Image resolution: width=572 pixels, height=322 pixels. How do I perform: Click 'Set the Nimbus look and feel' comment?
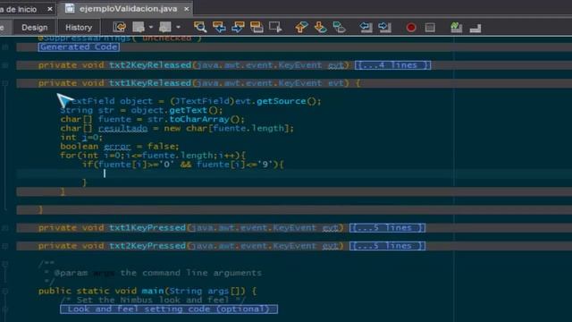[x=153, y=301]
